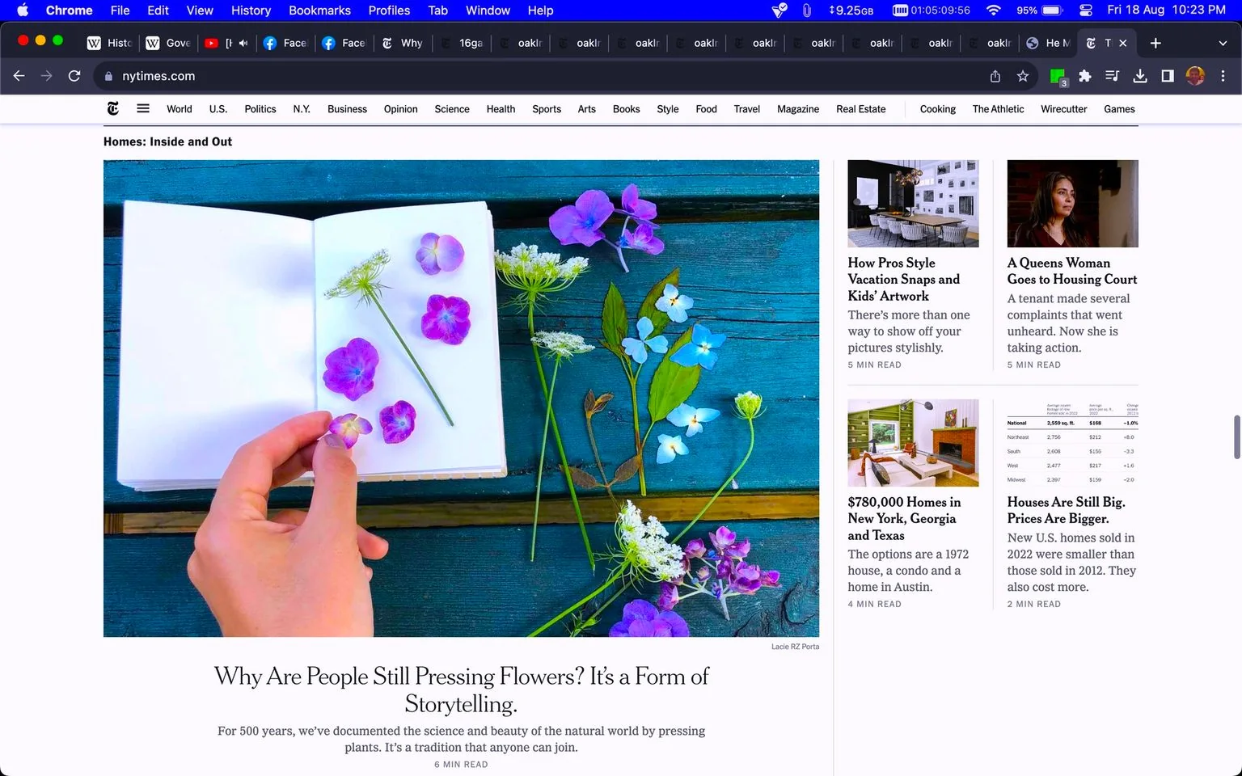Open macOS Control Center icon

coord(1086,11)
